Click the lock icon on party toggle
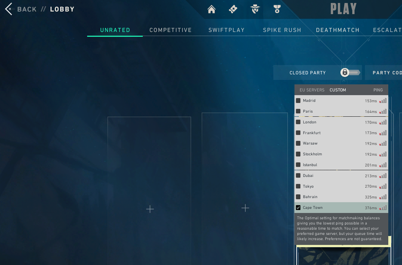The width and height of the screenshot is (402, 265). [345, 72]
